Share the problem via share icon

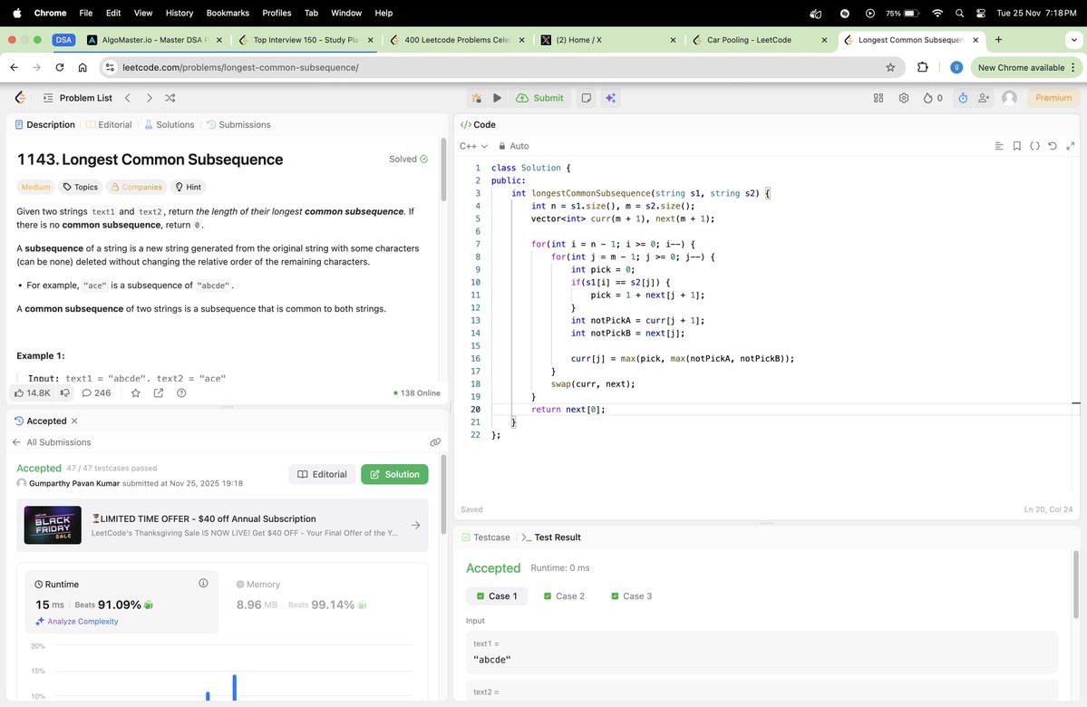click(x=159, y=393)
